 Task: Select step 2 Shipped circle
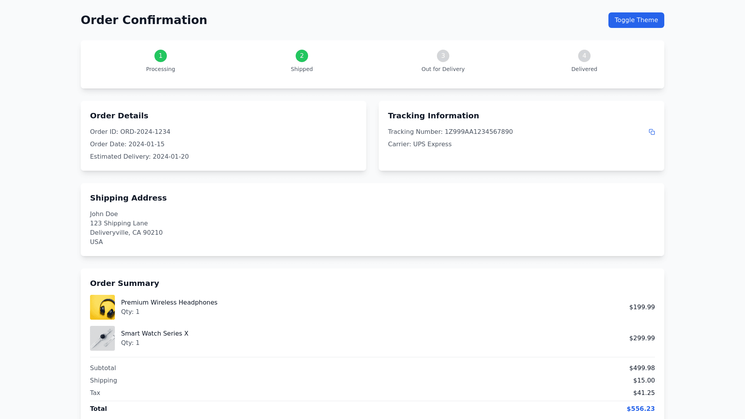pos(302,56)
